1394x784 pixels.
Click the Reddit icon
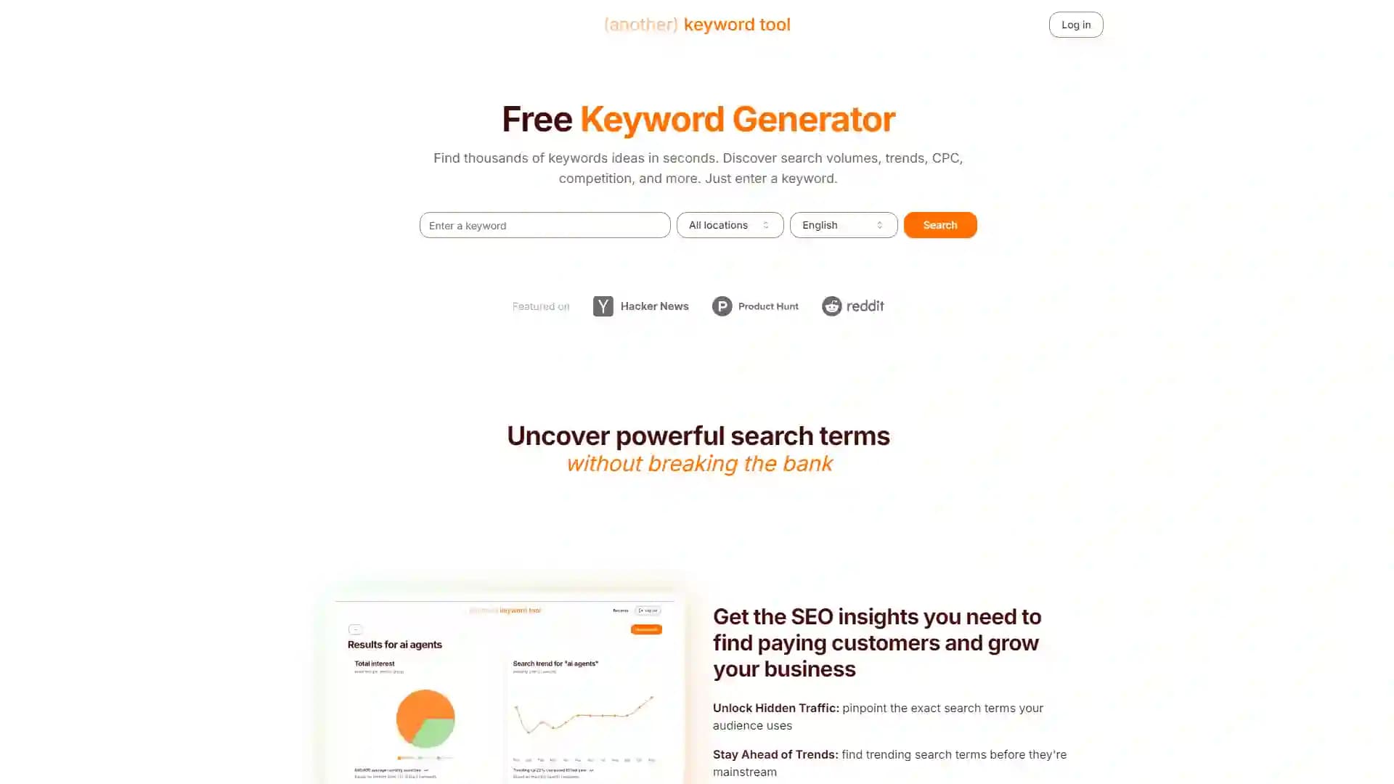point(831,306)
